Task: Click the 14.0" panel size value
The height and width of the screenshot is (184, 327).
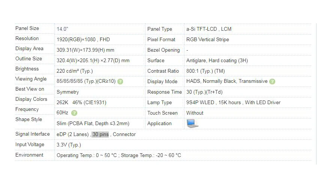Action: tap(62, 29)
